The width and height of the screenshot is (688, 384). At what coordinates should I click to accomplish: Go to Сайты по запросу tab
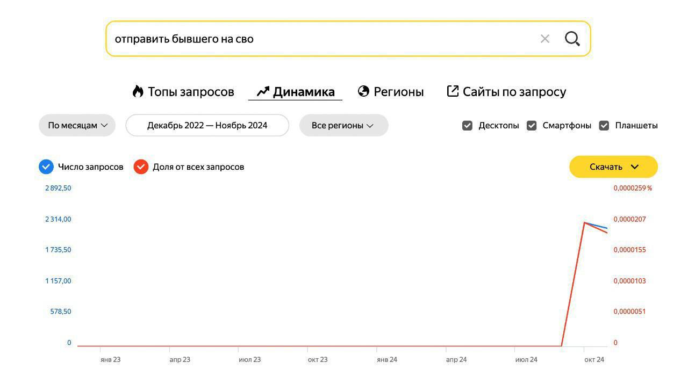(514, 92)
